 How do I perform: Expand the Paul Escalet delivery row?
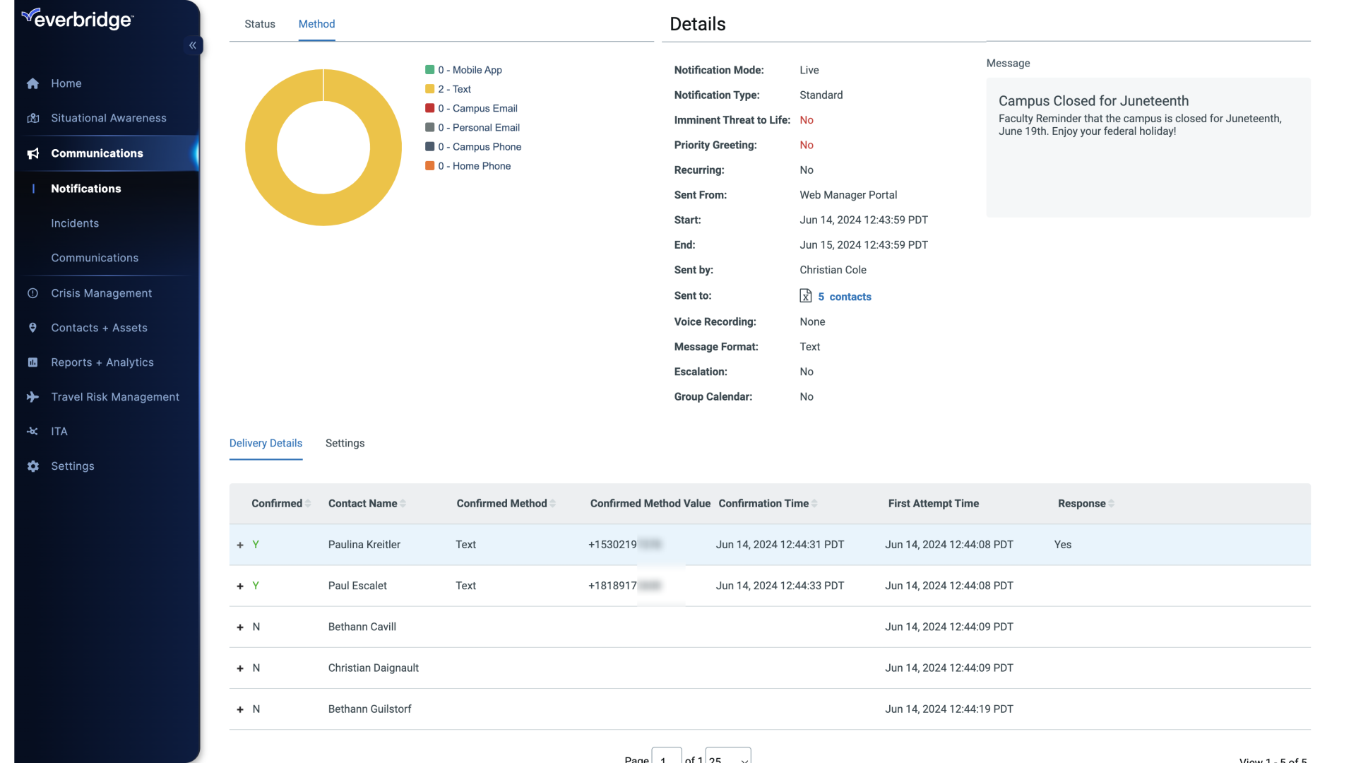[239, 586]
